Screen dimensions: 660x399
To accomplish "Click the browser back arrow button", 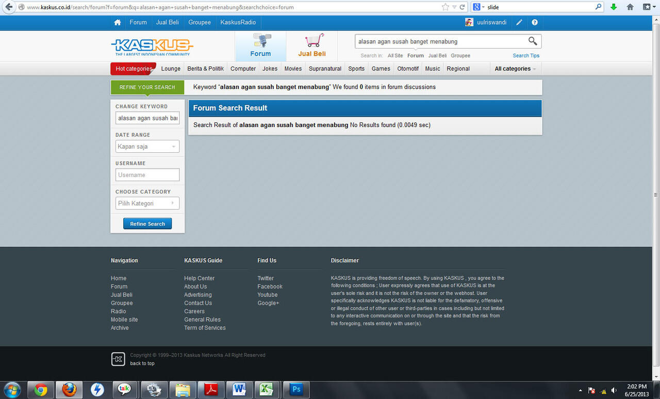I will click(x=8, y=7).
